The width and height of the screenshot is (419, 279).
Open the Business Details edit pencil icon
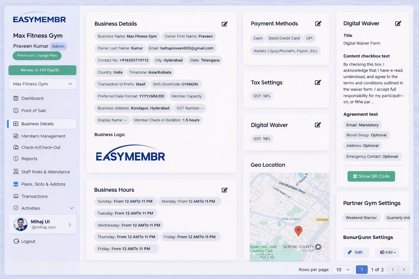click(224, 24)
